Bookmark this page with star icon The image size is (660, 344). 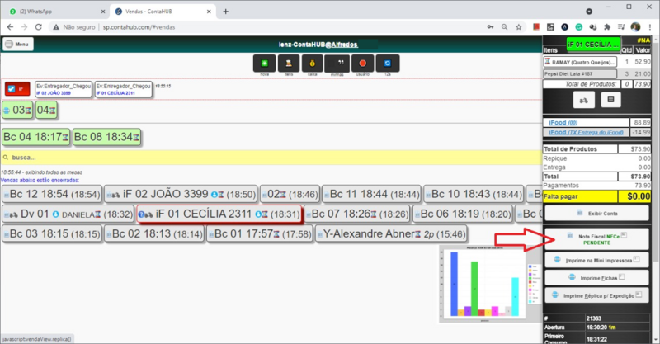[x=519, y=27]
